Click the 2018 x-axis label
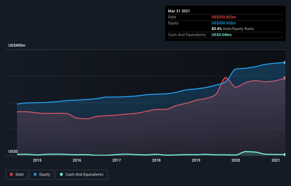The height and width of the screenshot is (186, 291). point(156,160)
